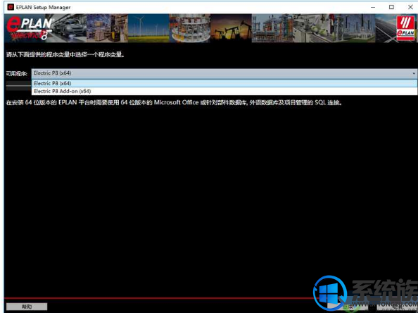Click the wind turbines banner image

(x=148, y=28)
